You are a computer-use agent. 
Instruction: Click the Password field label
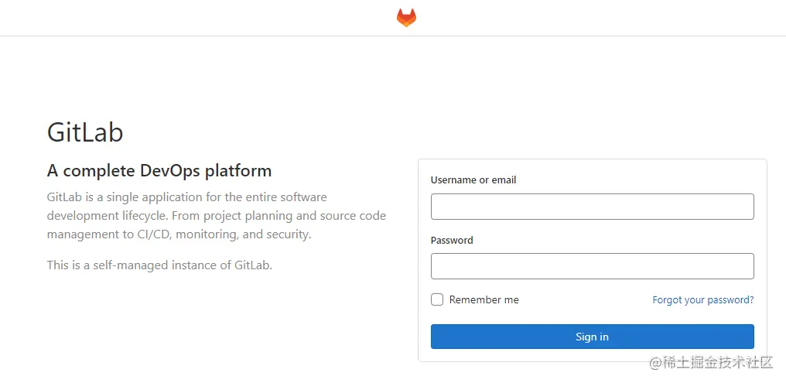(452, 240)
